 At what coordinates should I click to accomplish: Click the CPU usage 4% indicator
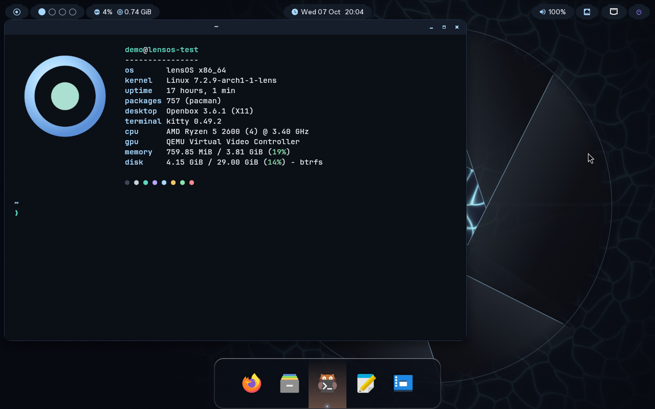(103, 12)
